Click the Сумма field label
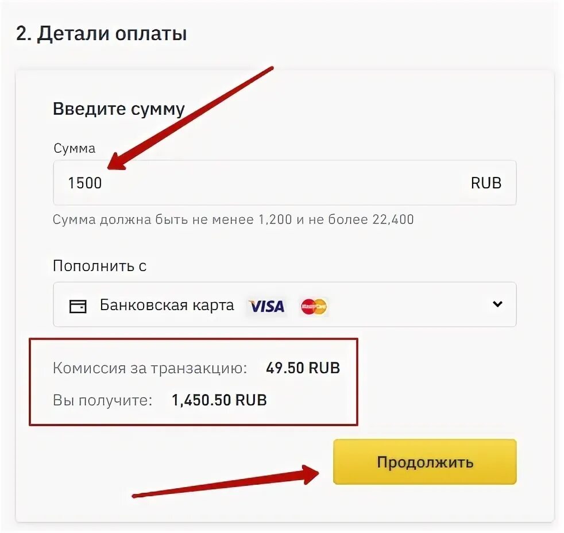This screenshot has width=564, height=533. coord(75,148)
